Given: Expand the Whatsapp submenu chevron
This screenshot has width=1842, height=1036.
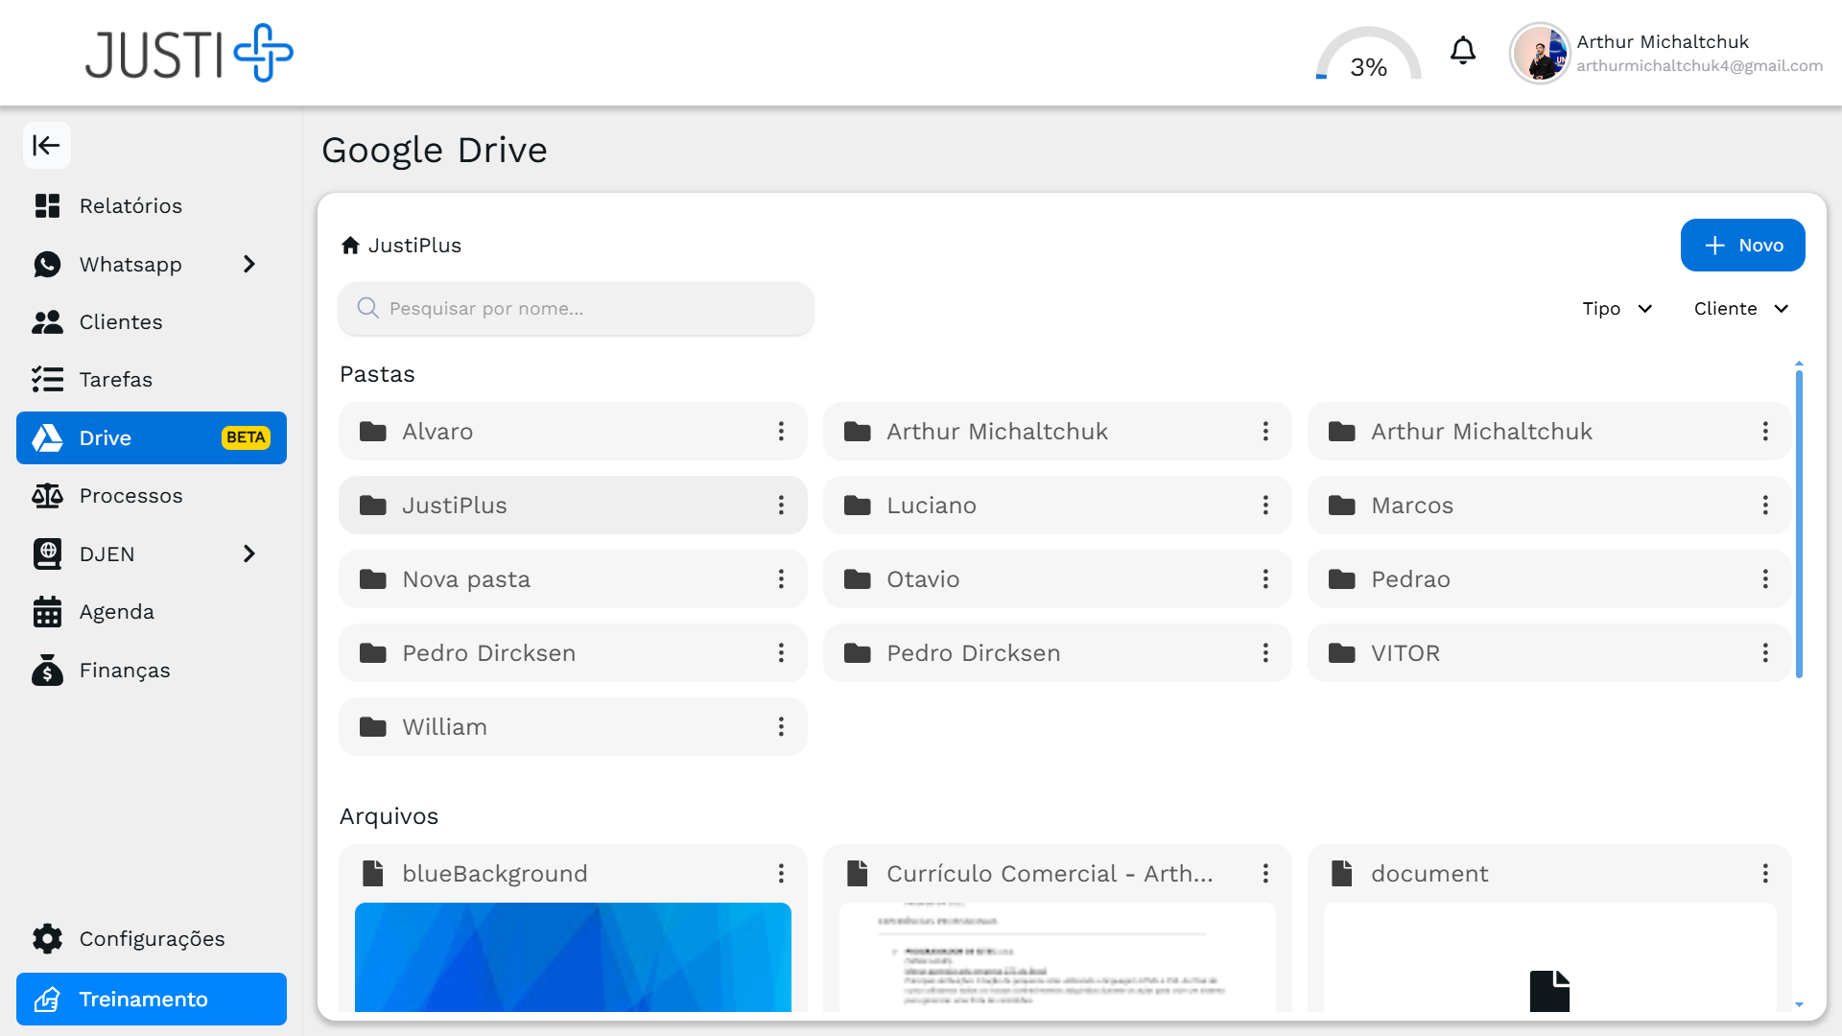Looking at the screenshot, I should click(249, 264).
